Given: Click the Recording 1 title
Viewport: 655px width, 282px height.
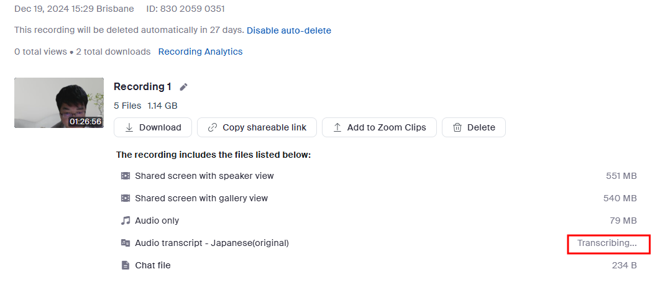Looking at the screenshot, I should 142,87.
